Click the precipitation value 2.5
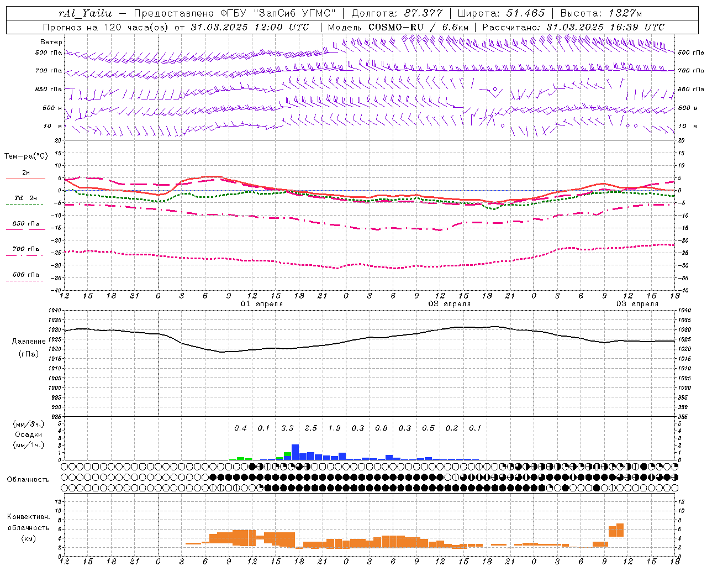This screenshot has height=566, width=707. [311, 428]
